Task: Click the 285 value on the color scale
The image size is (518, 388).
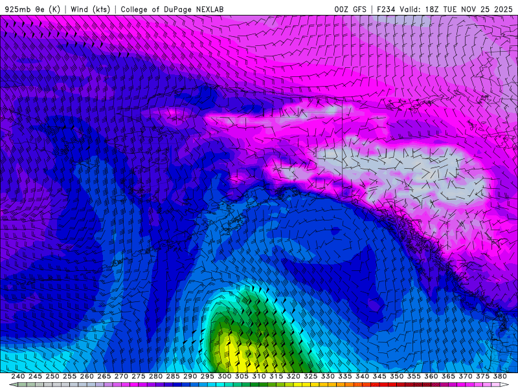Action: [173, 376]
